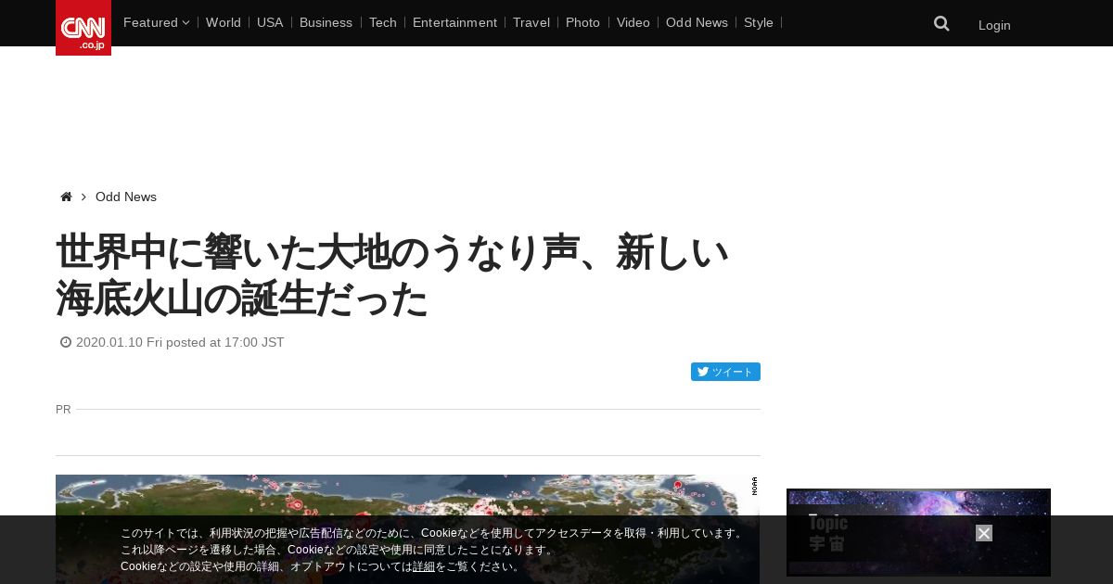Screen dimensions: 1113x584
Task: Select the Tech menu item
Action: [383, 22]
